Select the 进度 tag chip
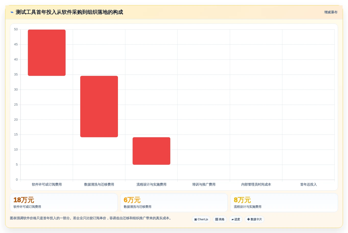Image resolution: width=348 pixels, height=233 pixels. click(236, 219)
